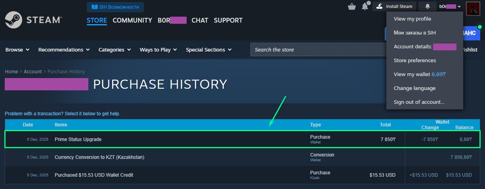Click the Install Steam button

(394, 6)
